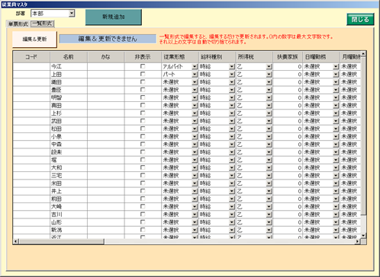Select the name cell 明智
The image size is (380, 277).
tap(69, 97)
